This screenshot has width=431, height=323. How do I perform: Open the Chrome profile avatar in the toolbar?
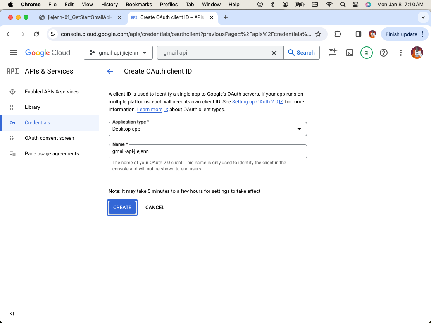pos(372,34)
